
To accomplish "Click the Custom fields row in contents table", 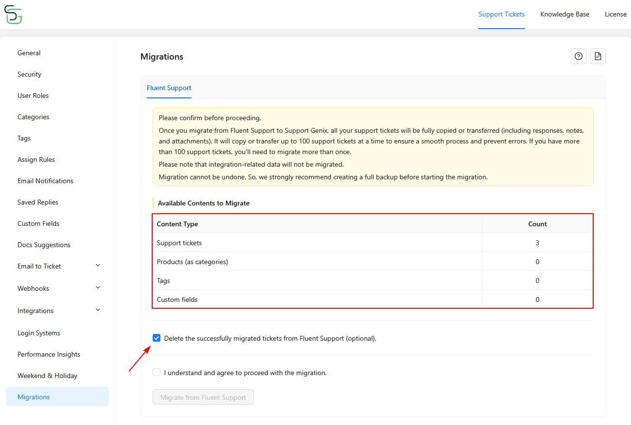I will click(x=373, y=299).
